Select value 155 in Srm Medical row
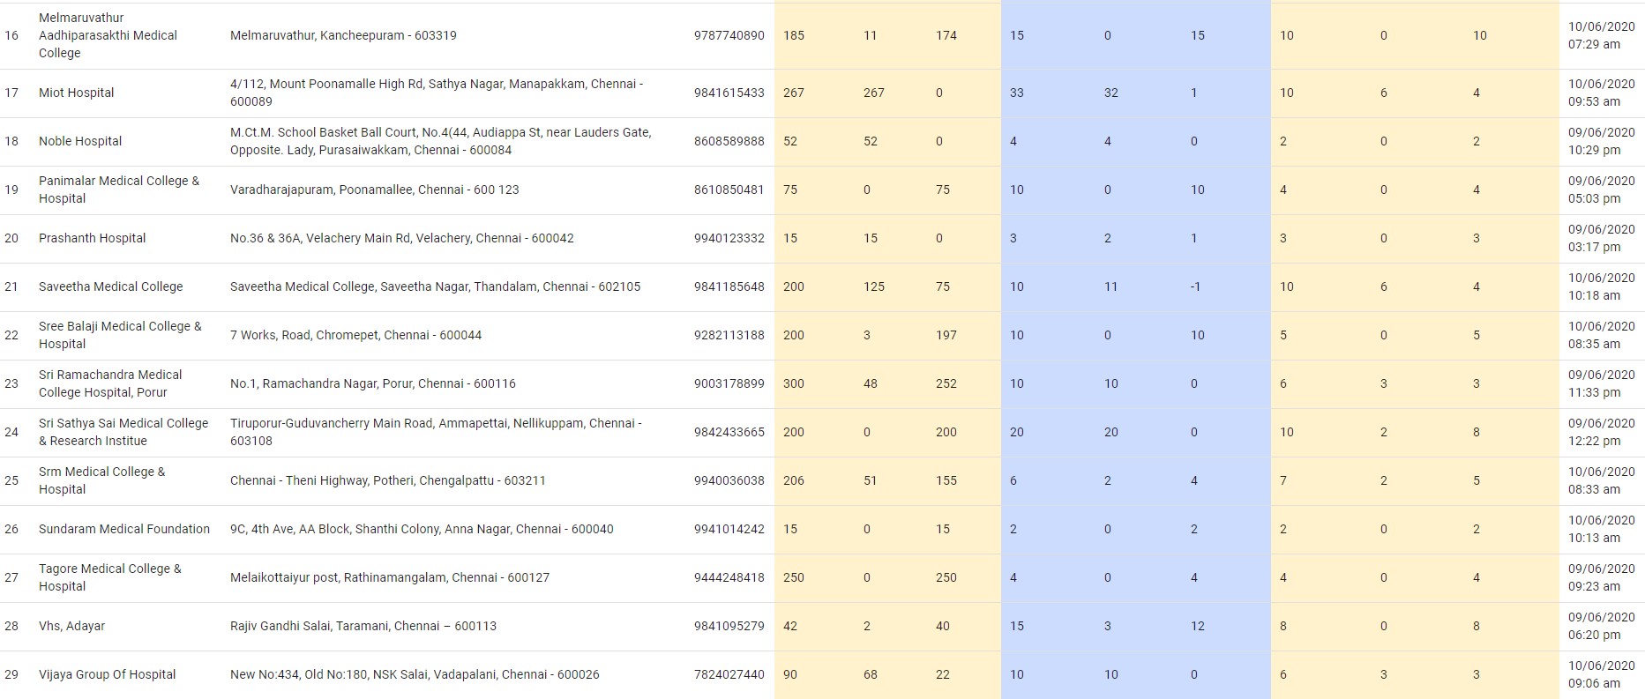Image resolution: width=1645 pixels, height=699 pixels. 946,480
